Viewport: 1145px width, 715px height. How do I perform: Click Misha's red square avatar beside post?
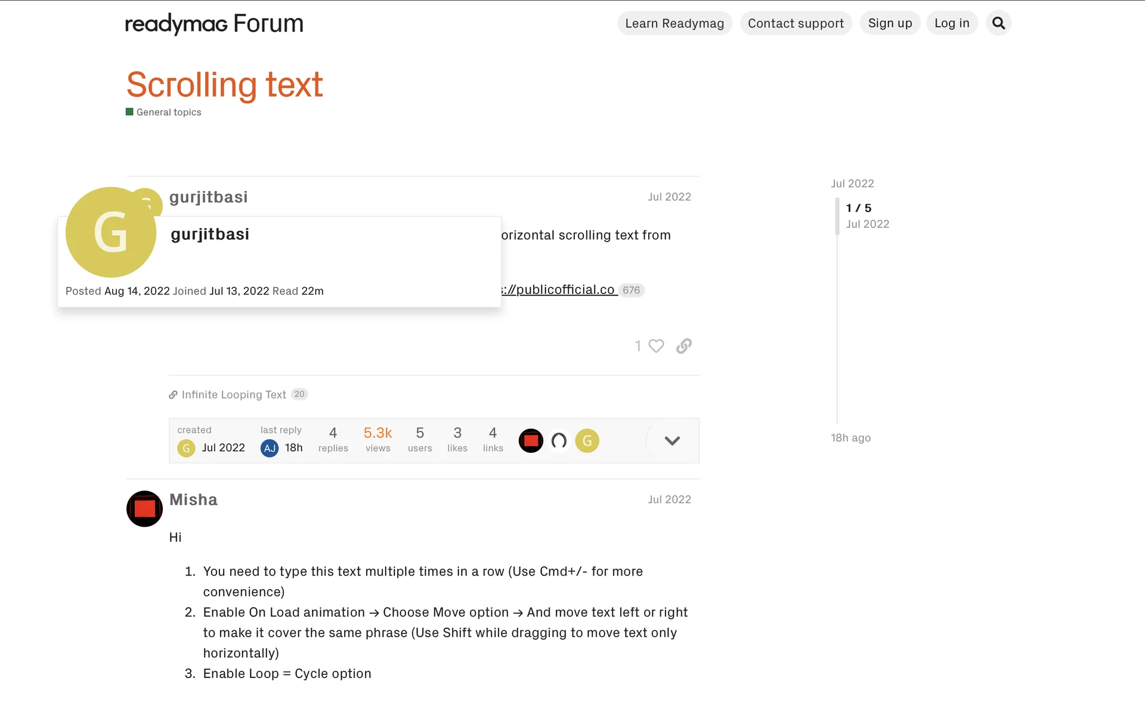click(144, 509)
